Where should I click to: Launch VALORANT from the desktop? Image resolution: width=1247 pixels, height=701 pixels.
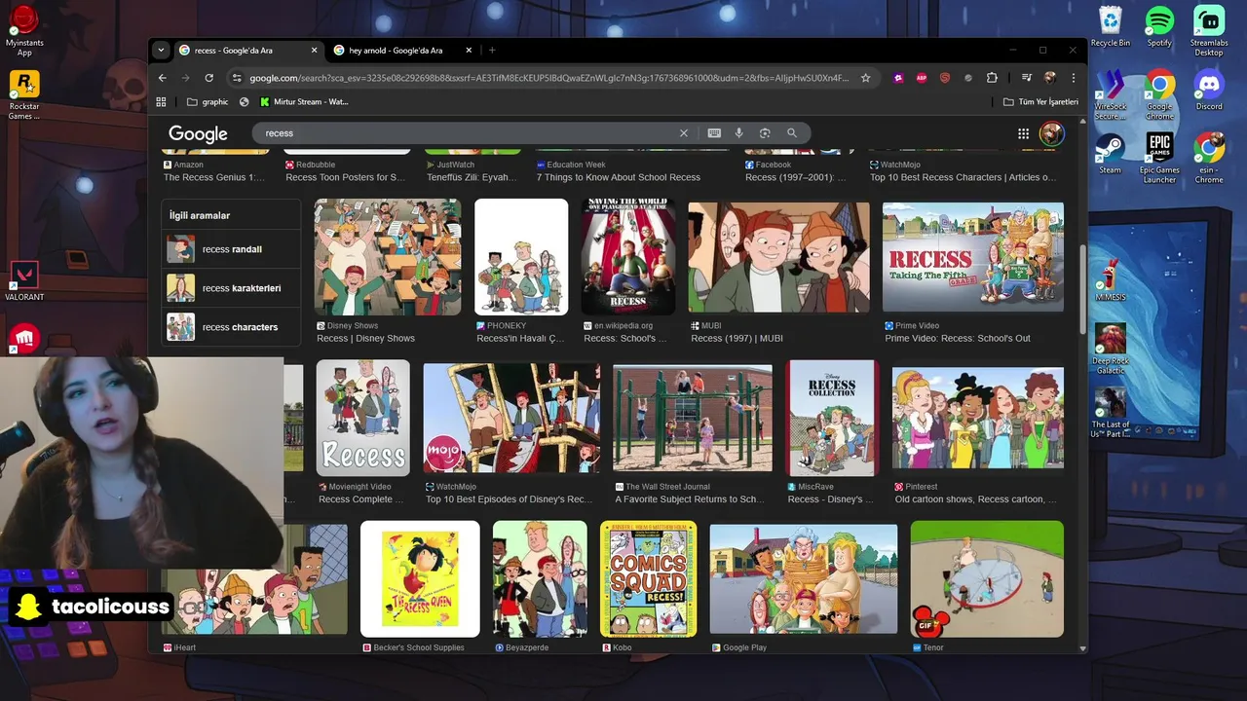[x=24, y=281]
